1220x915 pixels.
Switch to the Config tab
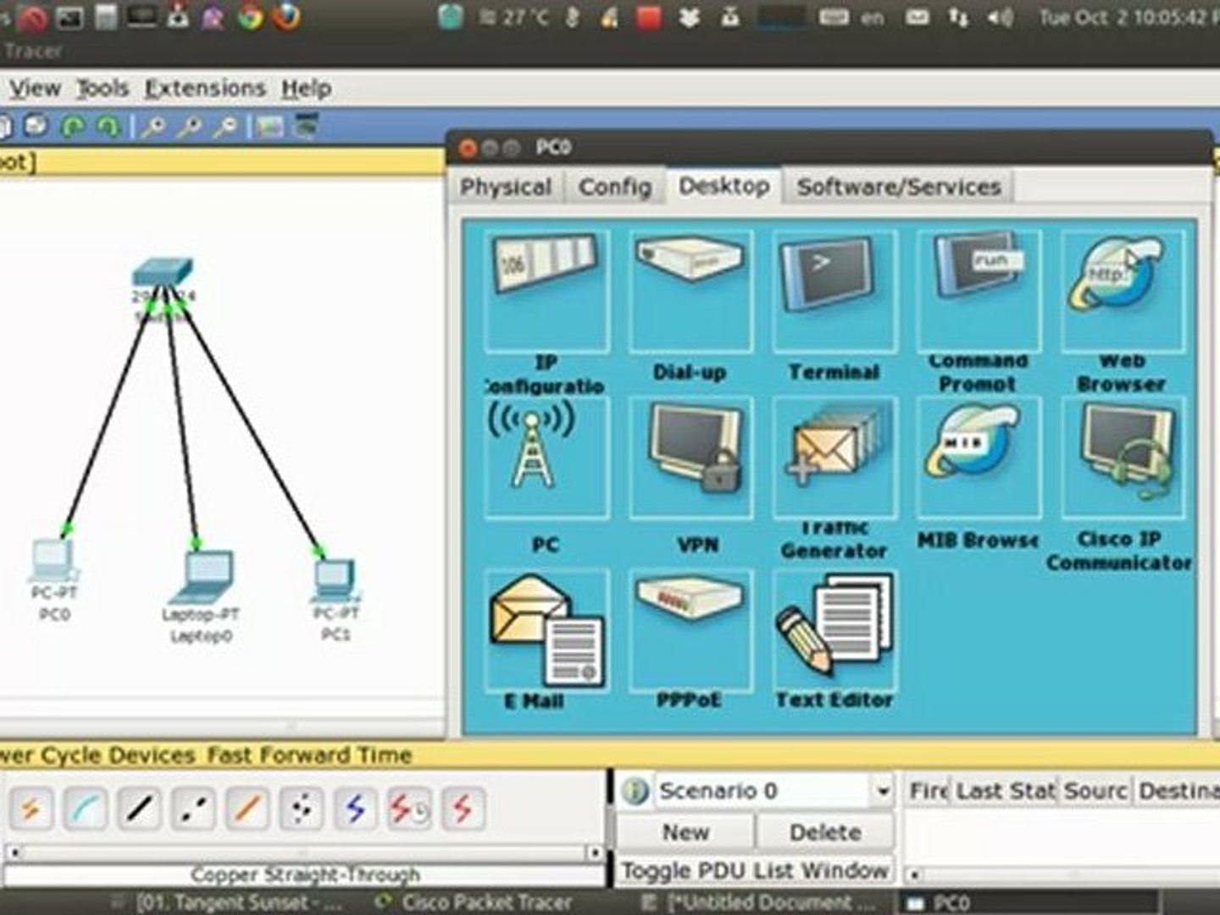pyautogui.click(x=615, y=186)
